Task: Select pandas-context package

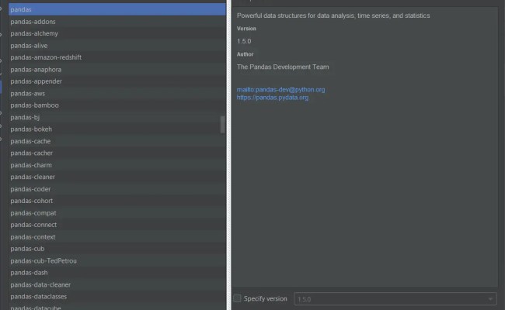Action: tap(117, 236)
